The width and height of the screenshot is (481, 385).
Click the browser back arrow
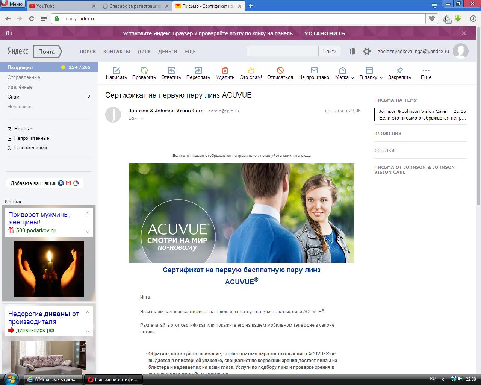pyautogui.click(x=8, y=18)
